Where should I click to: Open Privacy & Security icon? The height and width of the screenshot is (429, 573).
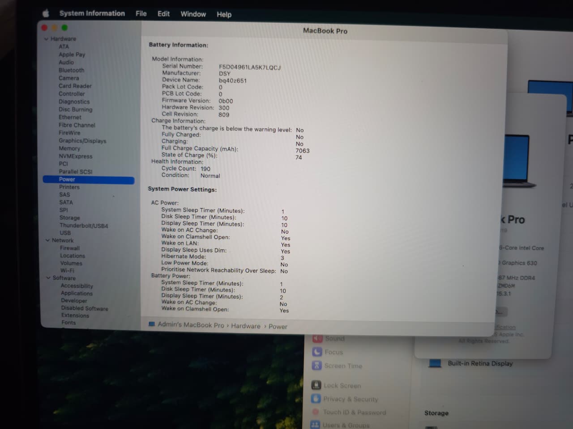tap(316, 399)
